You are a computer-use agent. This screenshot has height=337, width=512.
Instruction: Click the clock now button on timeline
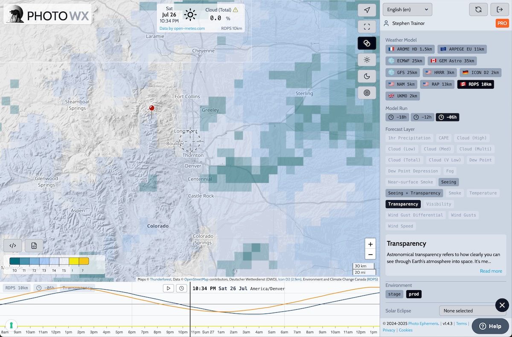[182, 288]
